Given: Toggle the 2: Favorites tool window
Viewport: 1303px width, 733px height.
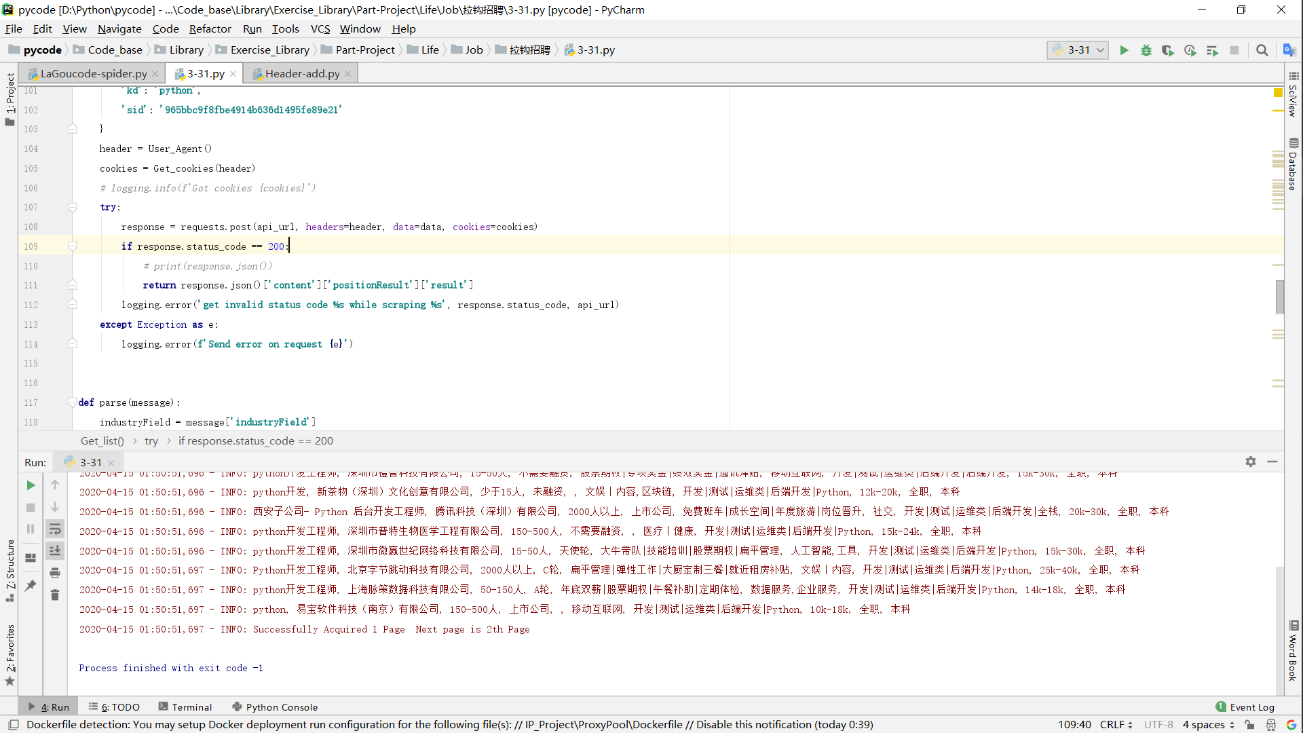Looking at the screenshot, I should click(x=10, y=655).
